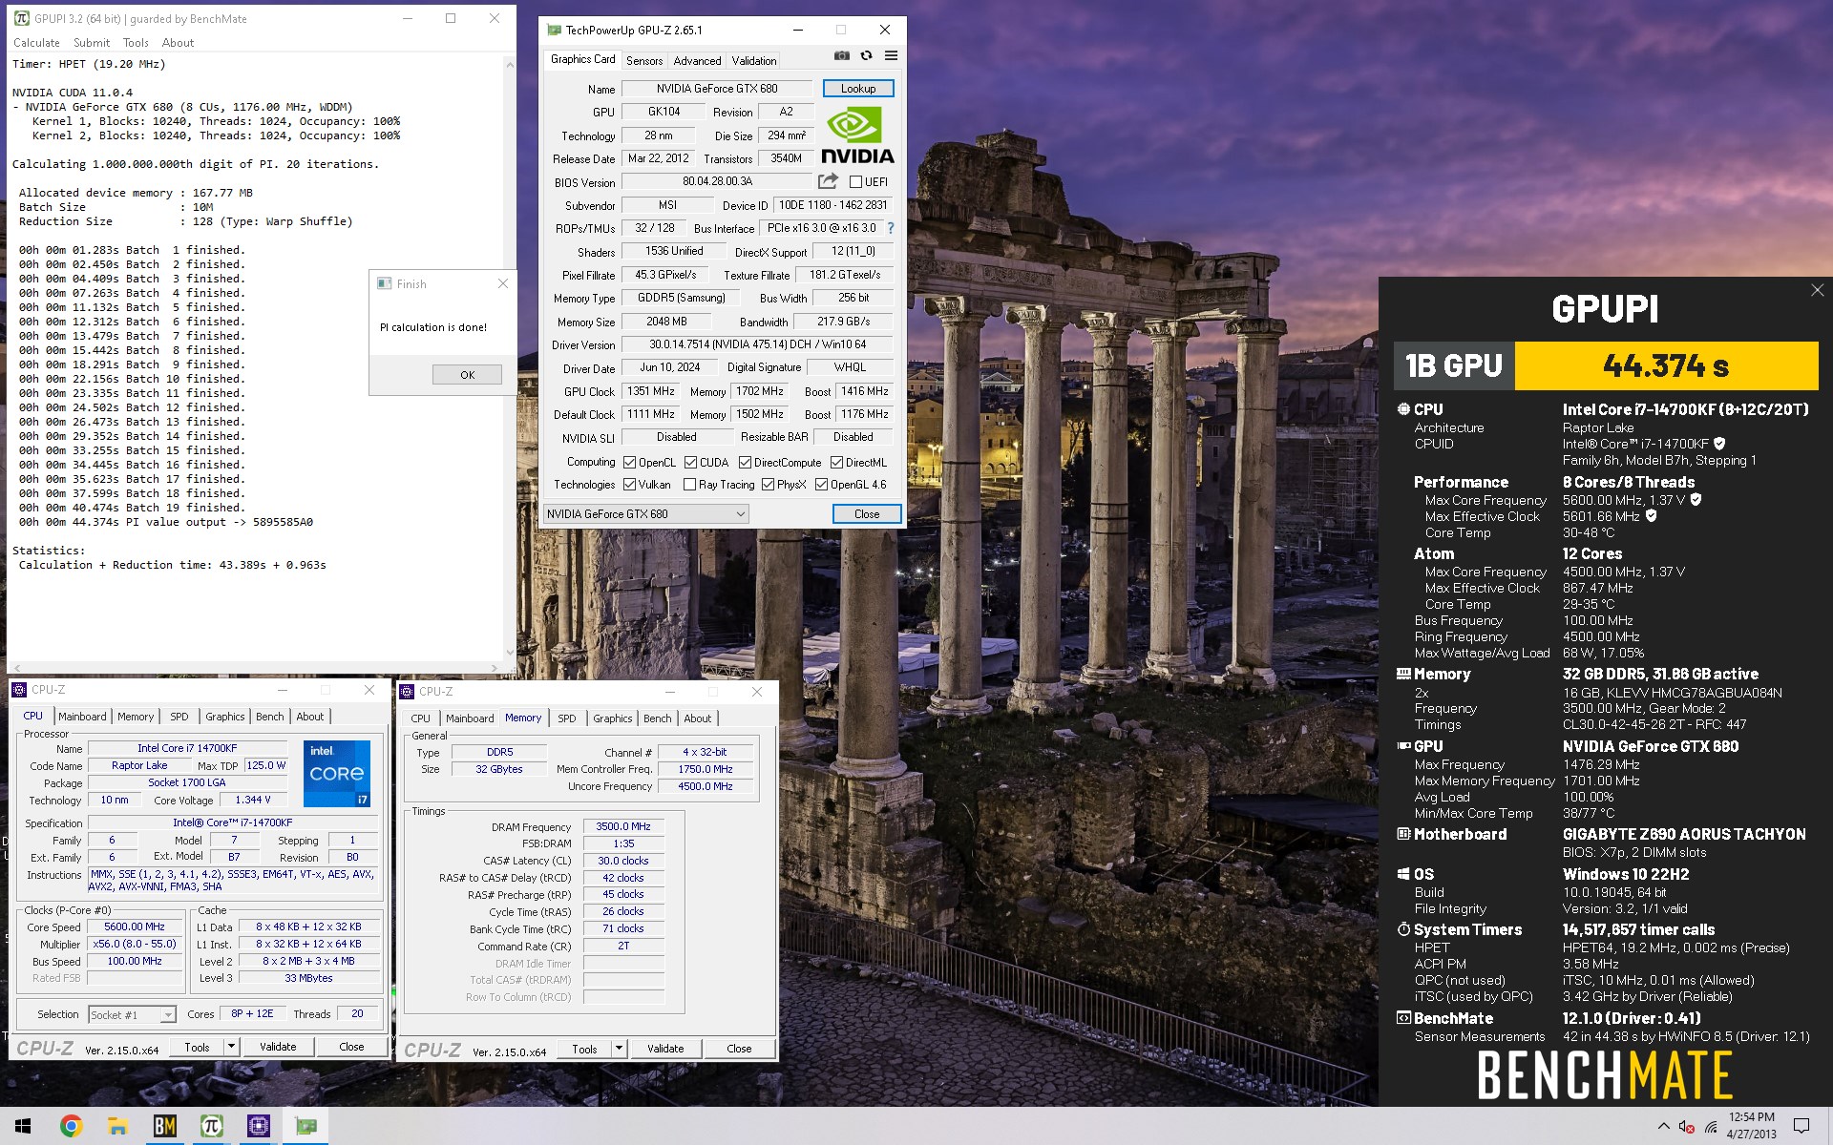Click the Intel Core i7 logo in CPU-Z
The width and height of the screenshot is (1833, 1145).
[x=336, y=773]
